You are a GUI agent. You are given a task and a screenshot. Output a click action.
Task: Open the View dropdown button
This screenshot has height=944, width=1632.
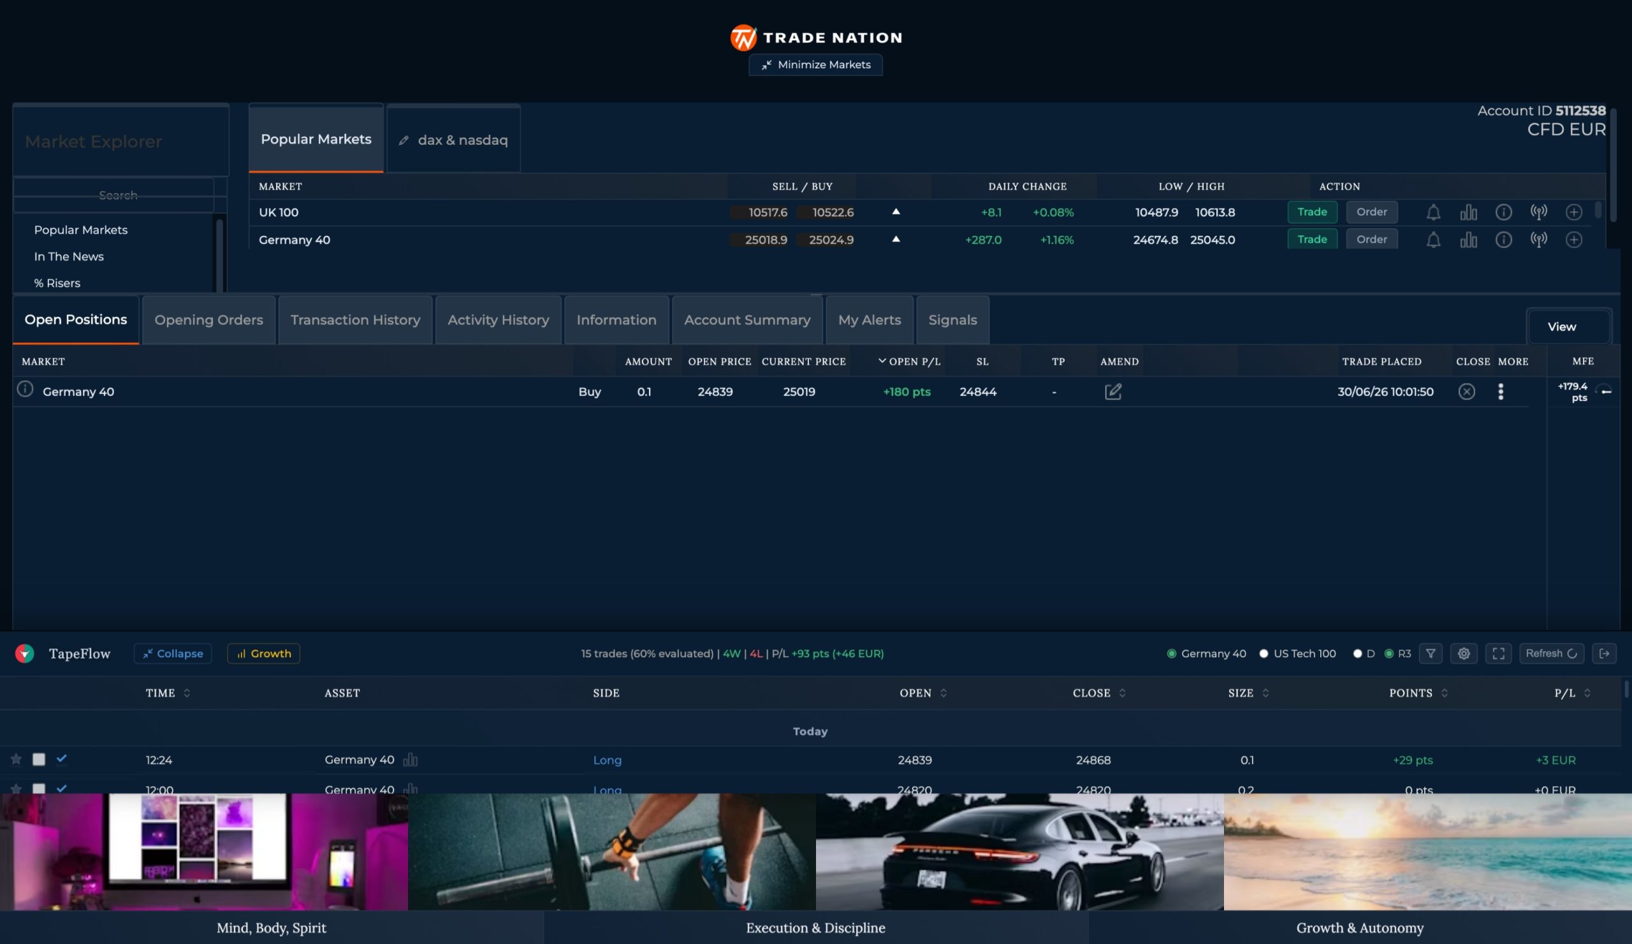(1568, 326)
